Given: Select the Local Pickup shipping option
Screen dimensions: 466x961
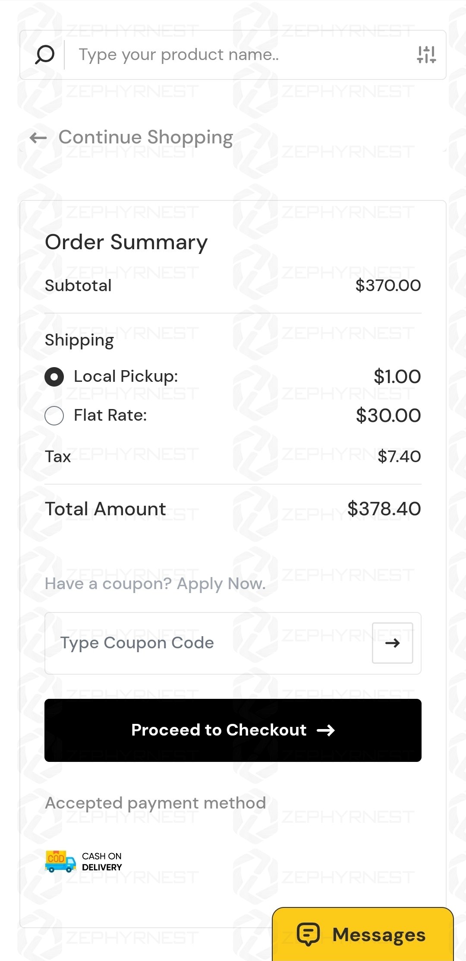Looking at the screenshot, I should (54, 377).
